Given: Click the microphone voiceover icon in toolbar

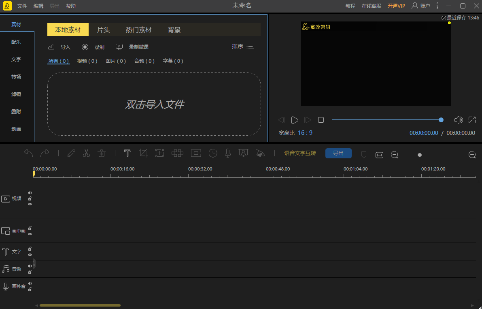Looking at the screenshot, I should 228,153.
